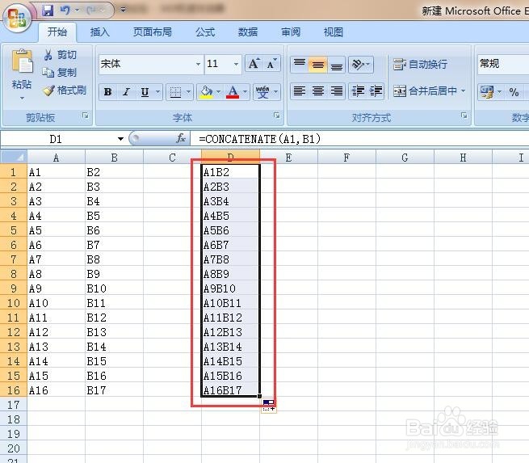The height and width of the screenshot is (463, 529).
Task: Click the Name Box showing D1
Action: click(x=57, y=139)
